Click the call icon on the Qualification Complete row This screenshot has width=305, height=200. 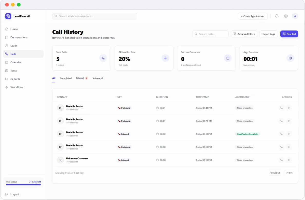tap(281, 134)
